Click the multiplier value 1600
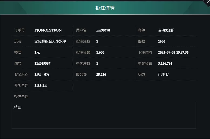This screenshot has width=210, height=139. pos(161,41)
